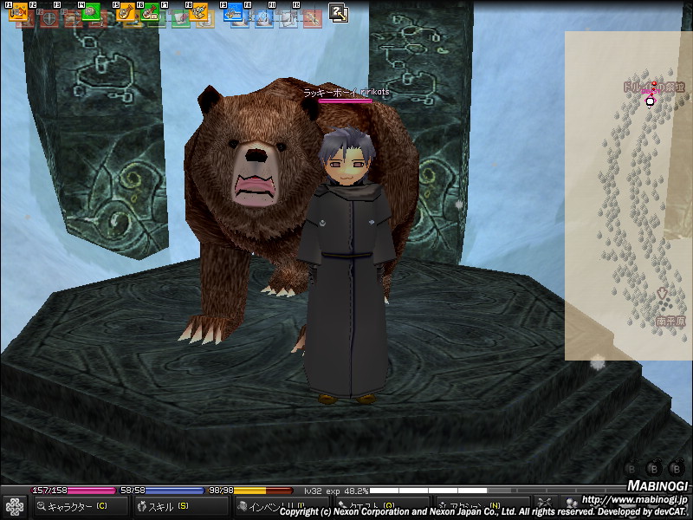Activate the F1 fish hotkey skill icon
The height and width of the screenshot is (520, 693).
[x=18, y=12]
